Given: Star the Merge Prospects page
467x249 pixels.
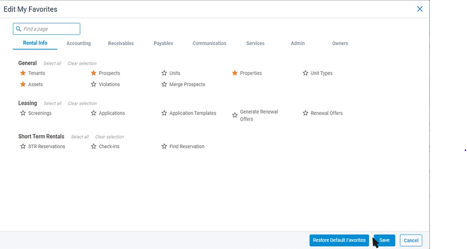Looking at the screenshot, I should 164,84.
